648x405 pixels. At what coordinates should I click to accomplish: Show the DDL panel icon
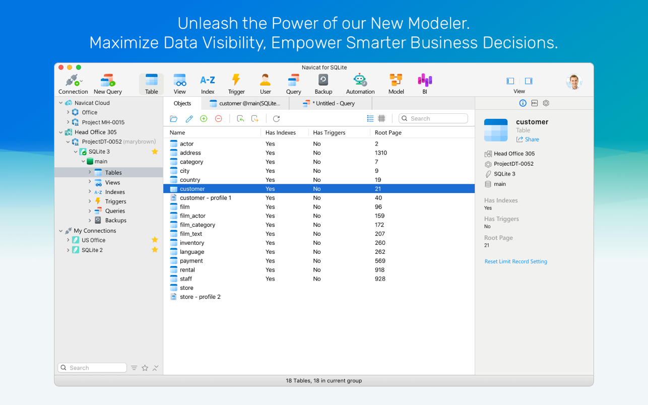pos(534,103)
